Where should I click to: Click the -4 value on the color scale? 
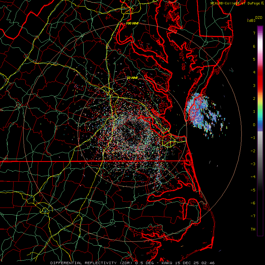tap(253, 177)
